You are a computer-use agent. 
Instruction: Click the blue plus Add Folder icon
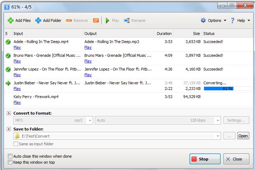(38, 20)
